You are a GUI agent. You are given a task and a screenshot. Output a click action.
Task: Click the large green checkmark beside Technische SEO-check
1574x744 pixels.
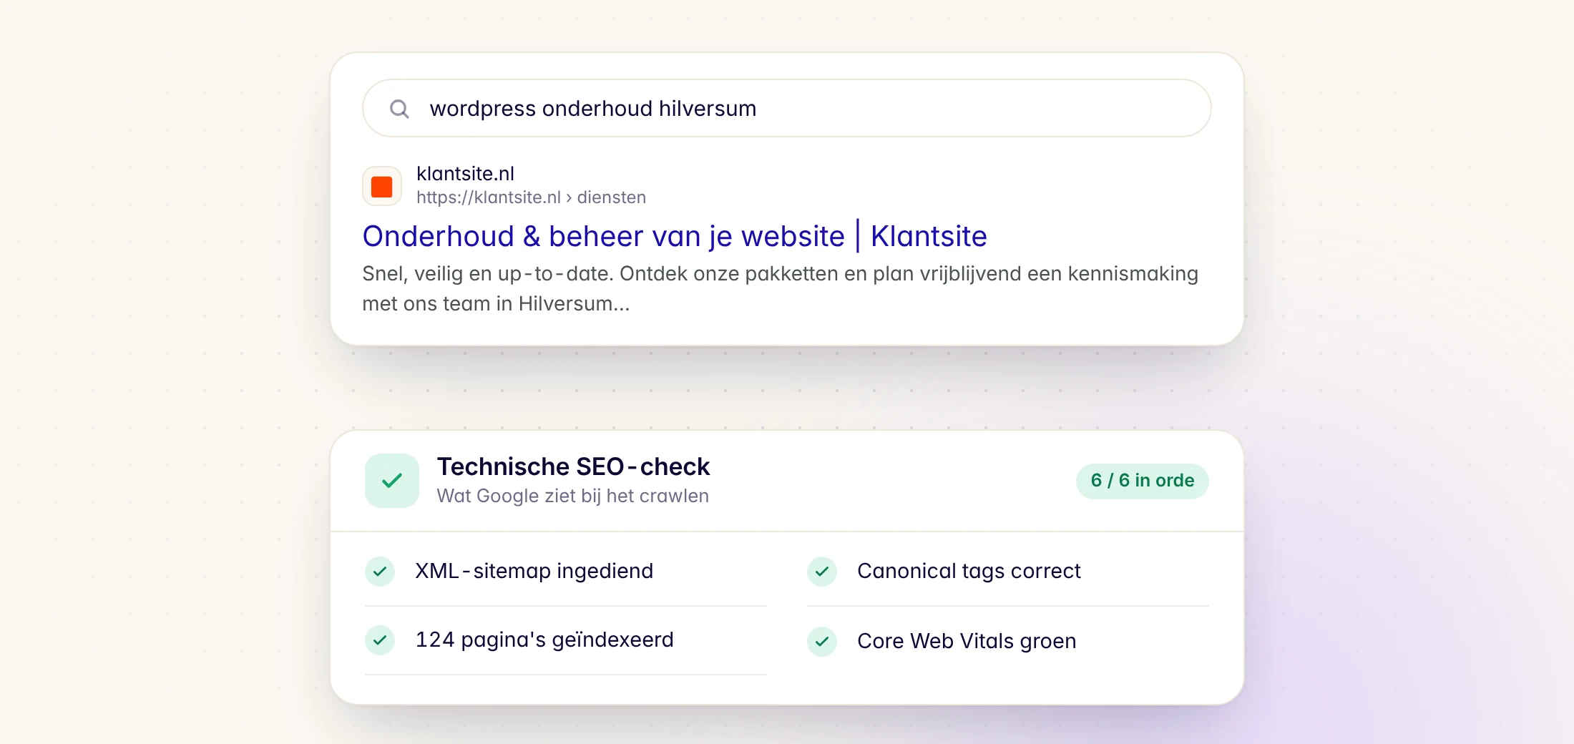pyautogui.click(x=392, y=481)
